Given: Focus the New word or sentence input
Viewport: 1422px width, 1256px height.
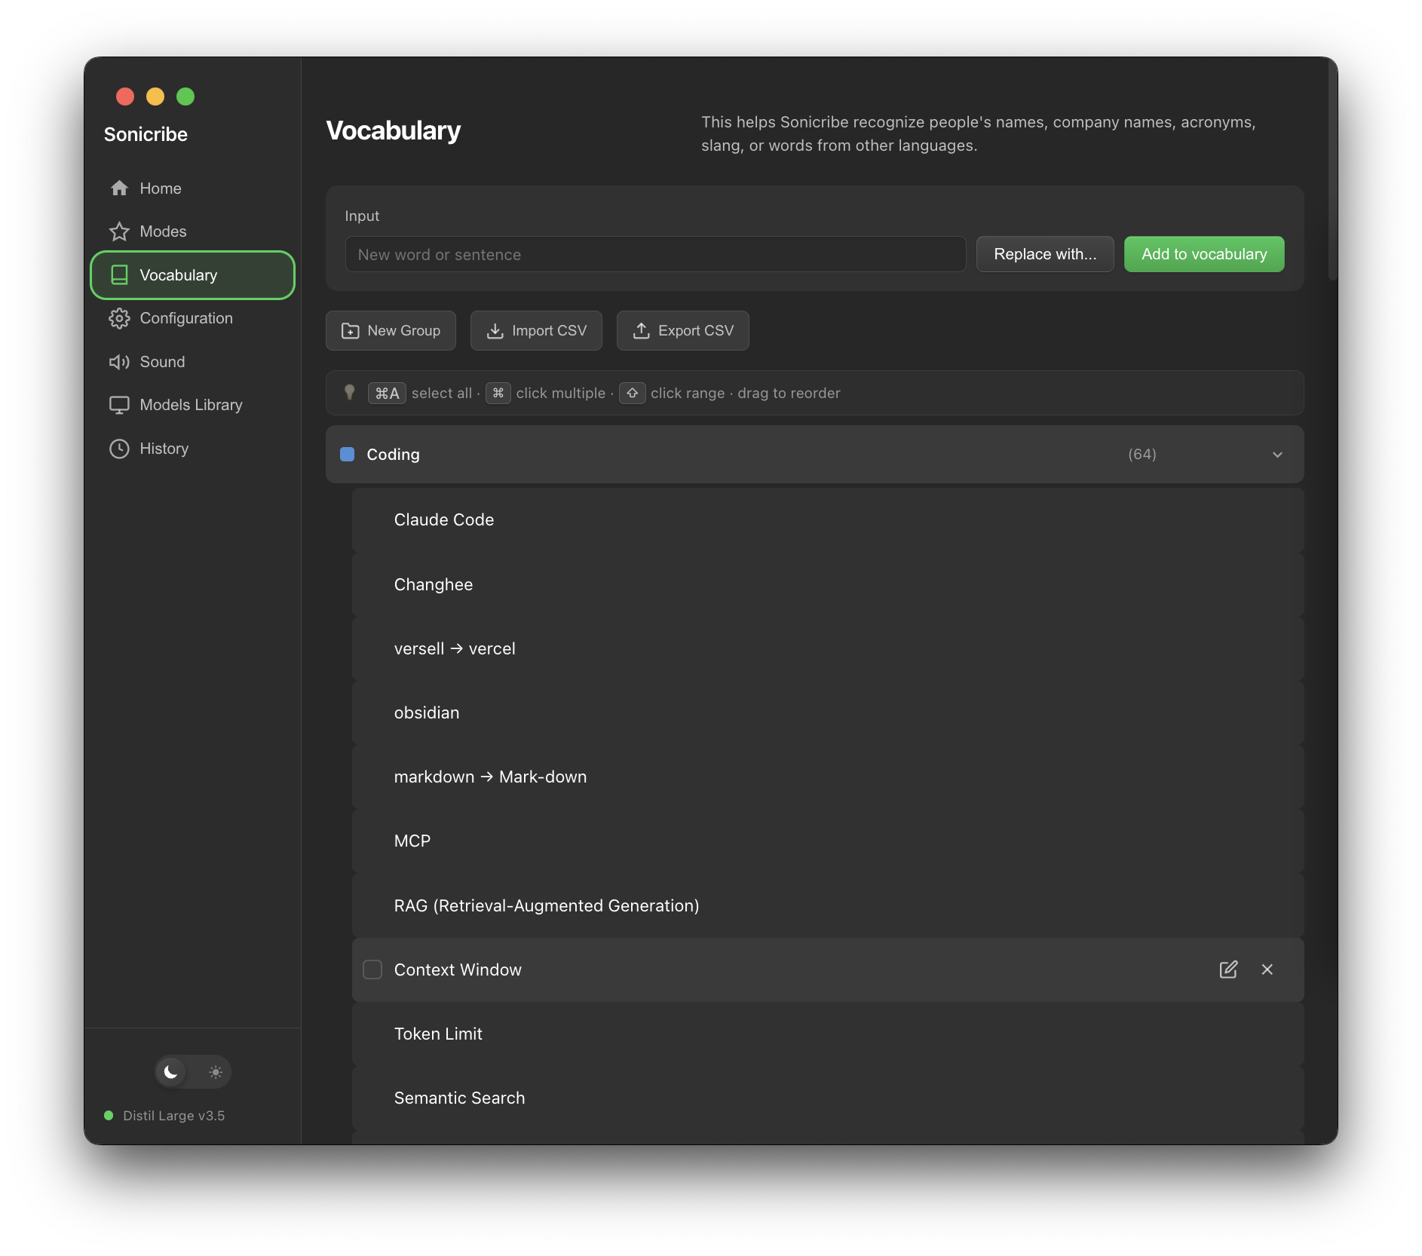Looking at the screenshot, I should pos(655,254).
